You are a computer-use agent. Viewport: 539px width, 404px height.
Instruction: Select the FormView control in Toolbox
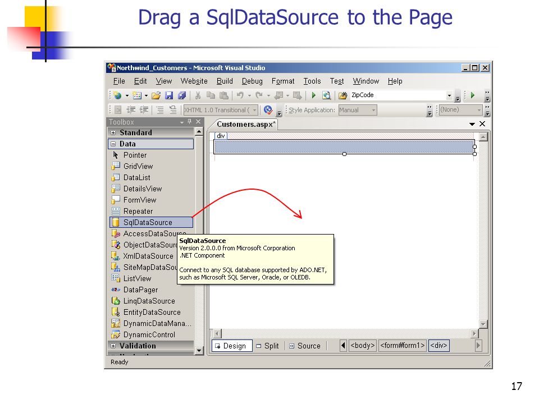[x=151, y=200]
